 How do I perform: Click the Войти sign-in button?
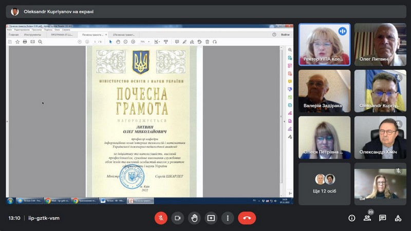coord(285,34)
